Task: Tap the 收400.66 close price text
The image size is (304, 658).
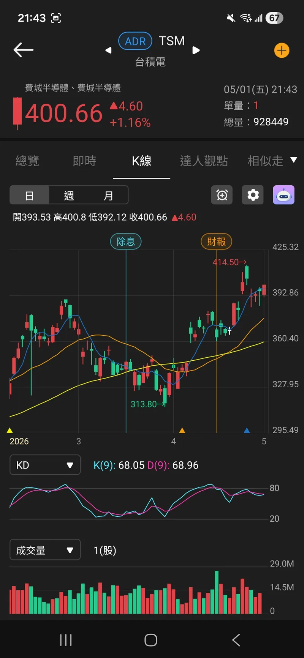Action: tap(148, 217)
